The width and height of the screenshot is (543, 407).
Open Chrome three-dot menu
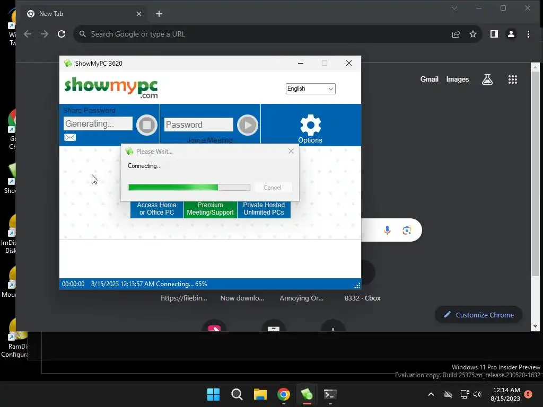click(528, 34)
